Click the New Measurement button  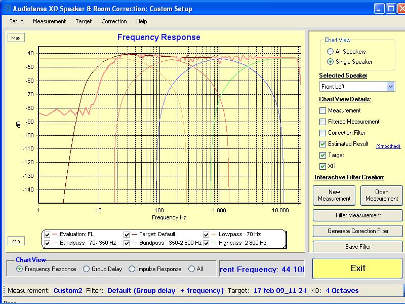334,196
